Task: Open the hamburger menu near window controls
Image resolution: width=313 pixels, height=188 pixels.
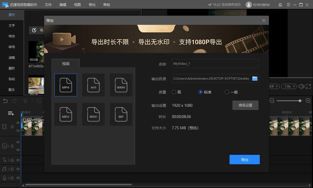Action: [x=288, y=4]
